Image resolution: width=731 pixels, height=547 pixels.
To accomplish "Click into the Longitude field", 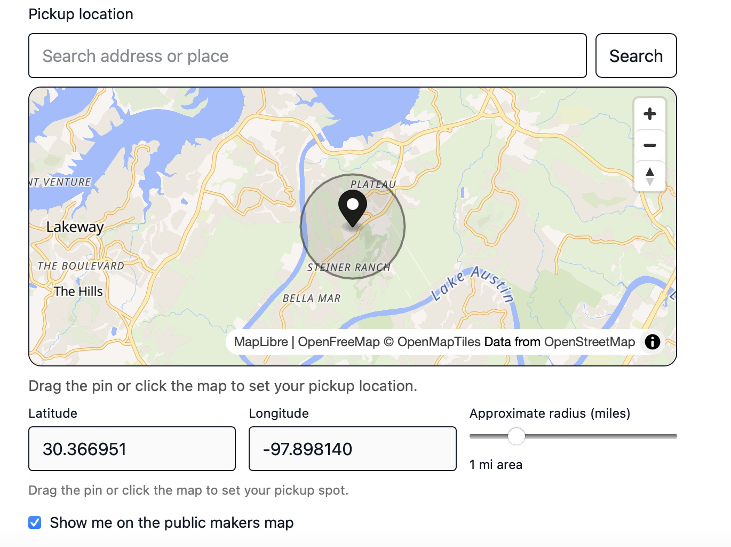I will 352,449.
